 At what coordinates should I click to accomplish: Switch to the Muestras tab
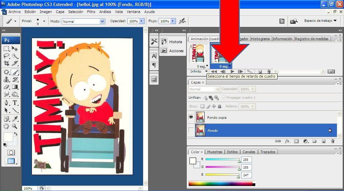click(215, 152)
